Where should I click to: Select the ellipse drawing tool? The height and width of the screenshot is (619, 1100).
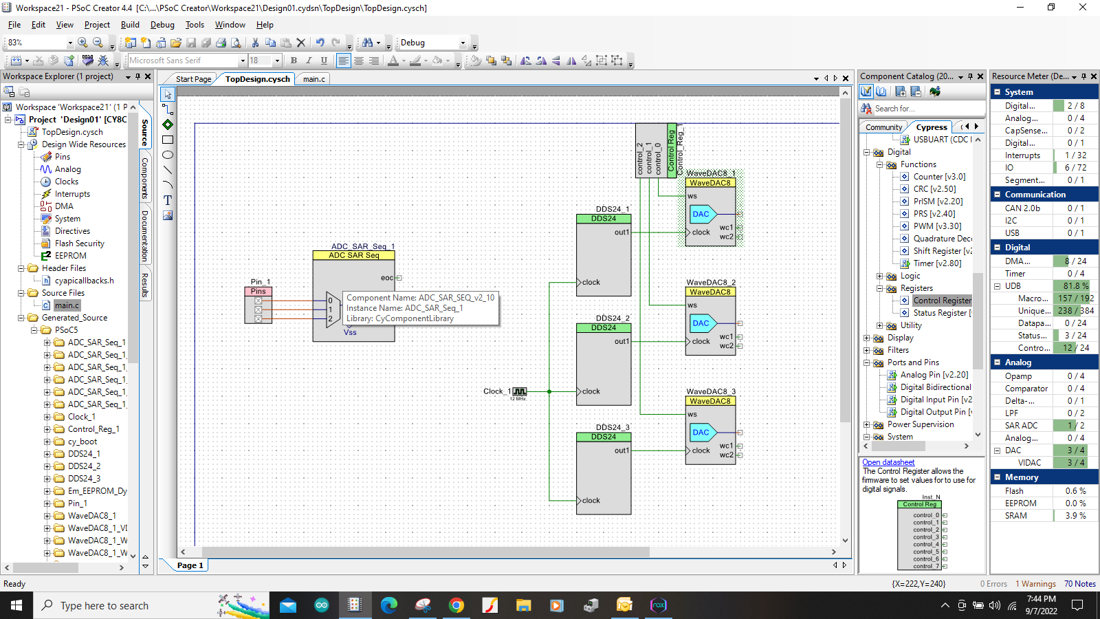tap(168, 155)
